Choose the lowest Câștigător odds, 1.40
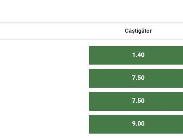The width and height of the screenshot is (183, 138). tap(136, 55)
